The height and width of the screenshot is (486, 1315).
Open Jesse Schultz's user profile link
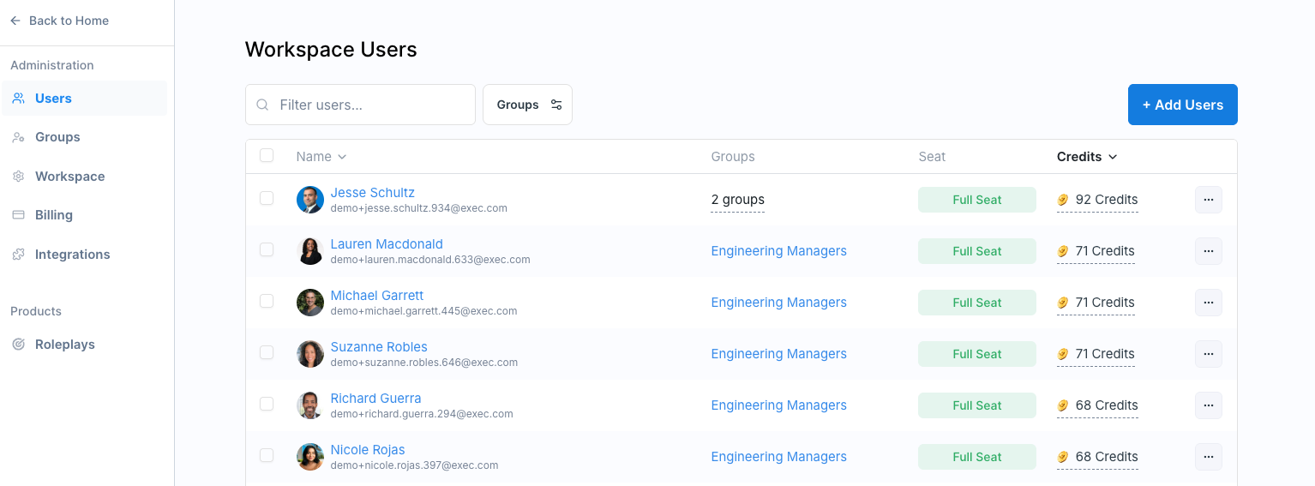[372, 193]
